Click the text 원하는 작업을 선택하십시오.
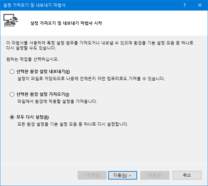Image resolution: width=208 pixels, height=186 pixels. 33,59
